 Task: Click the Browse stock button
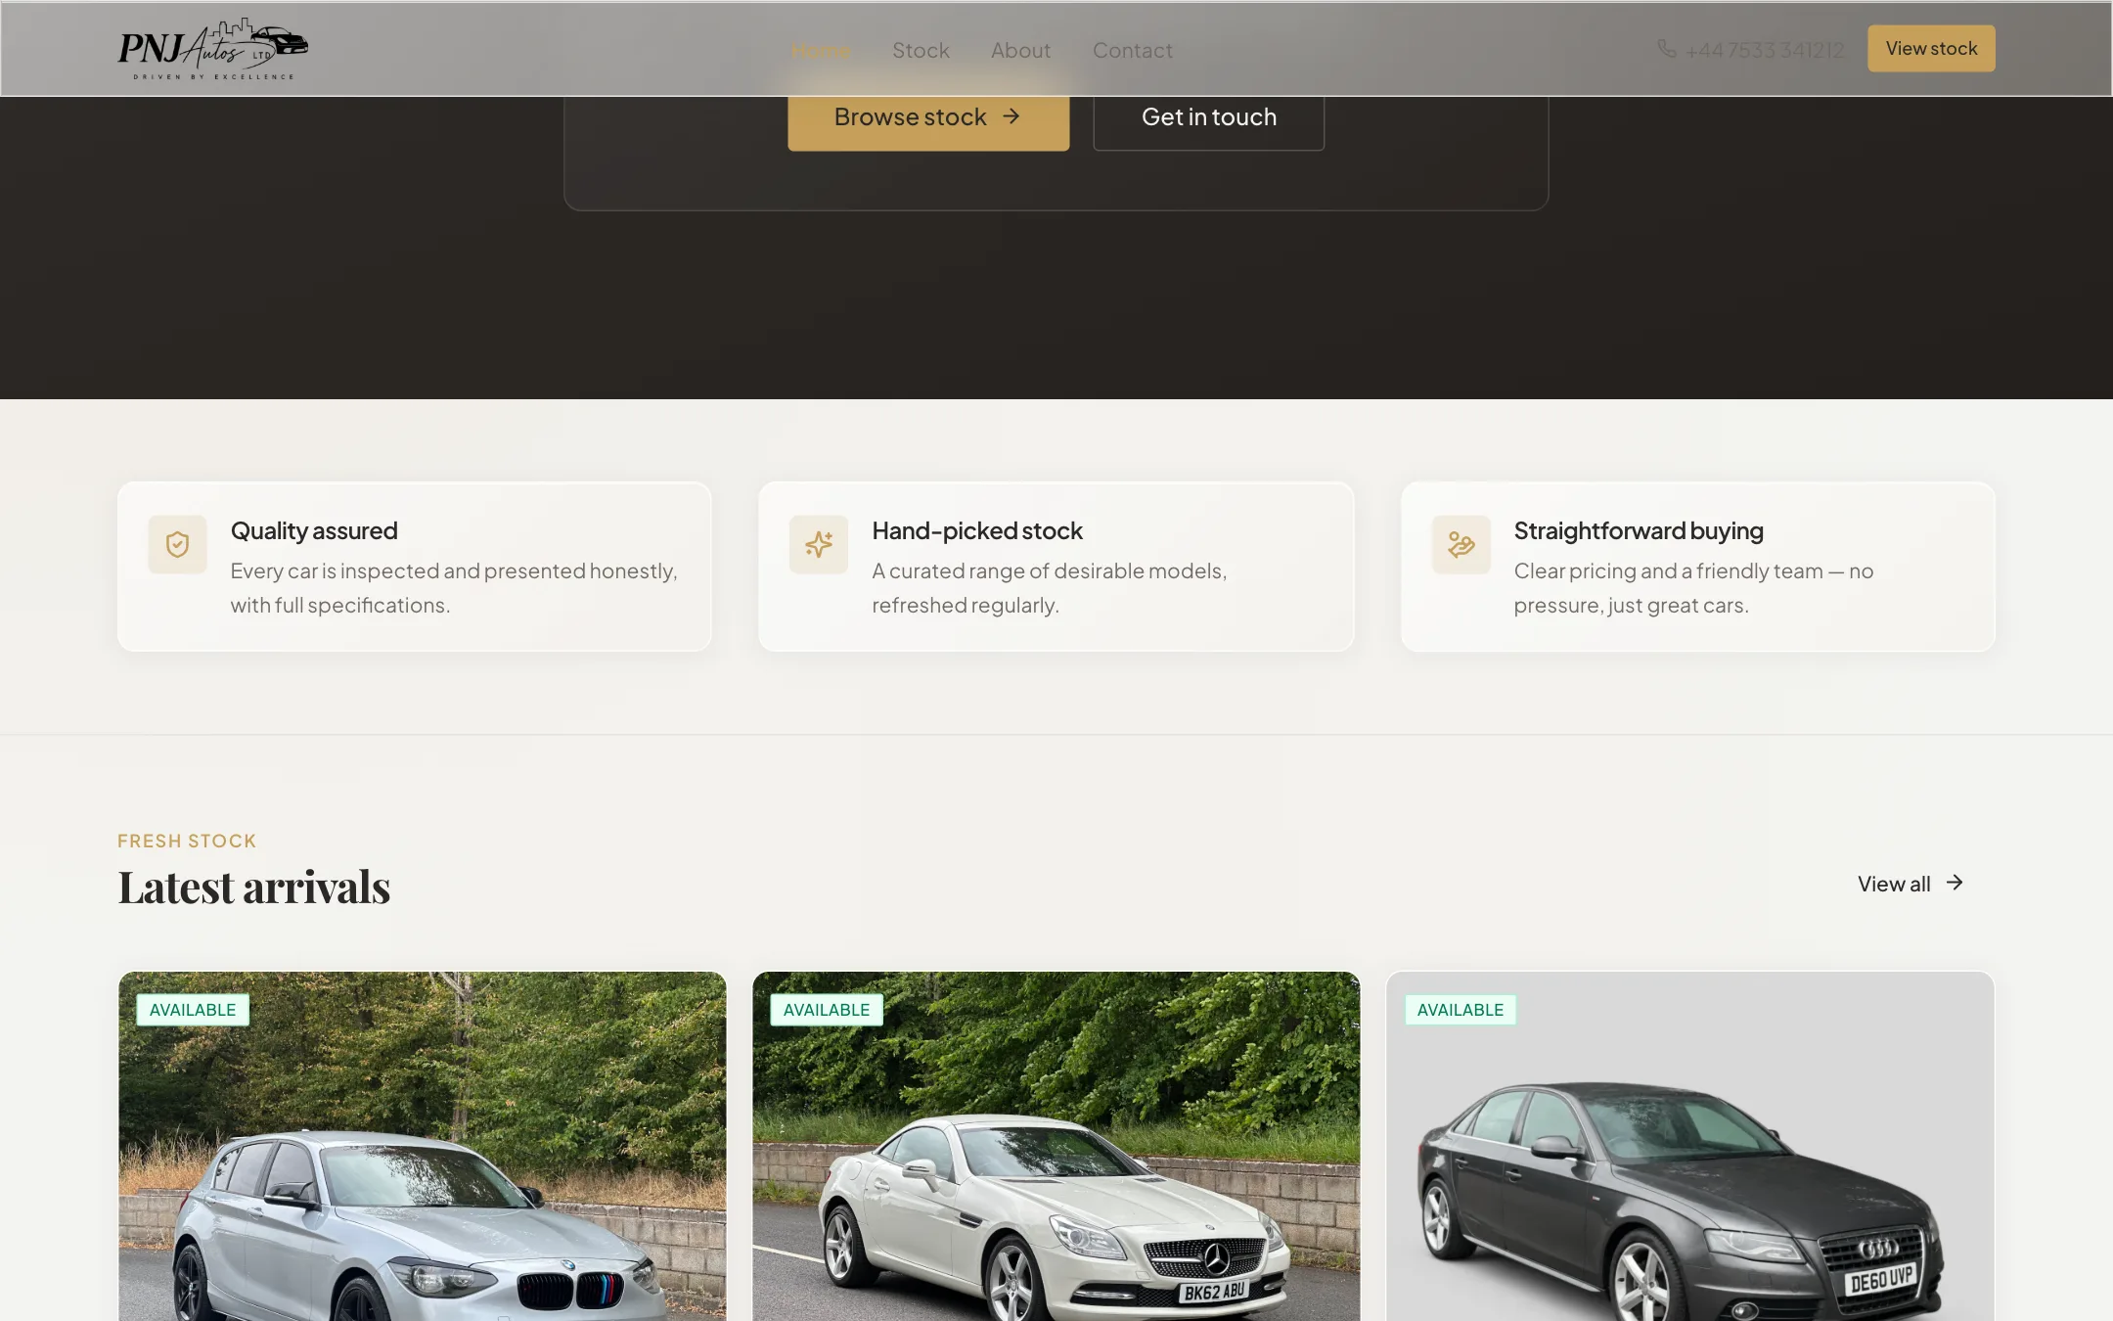[928, 117]
